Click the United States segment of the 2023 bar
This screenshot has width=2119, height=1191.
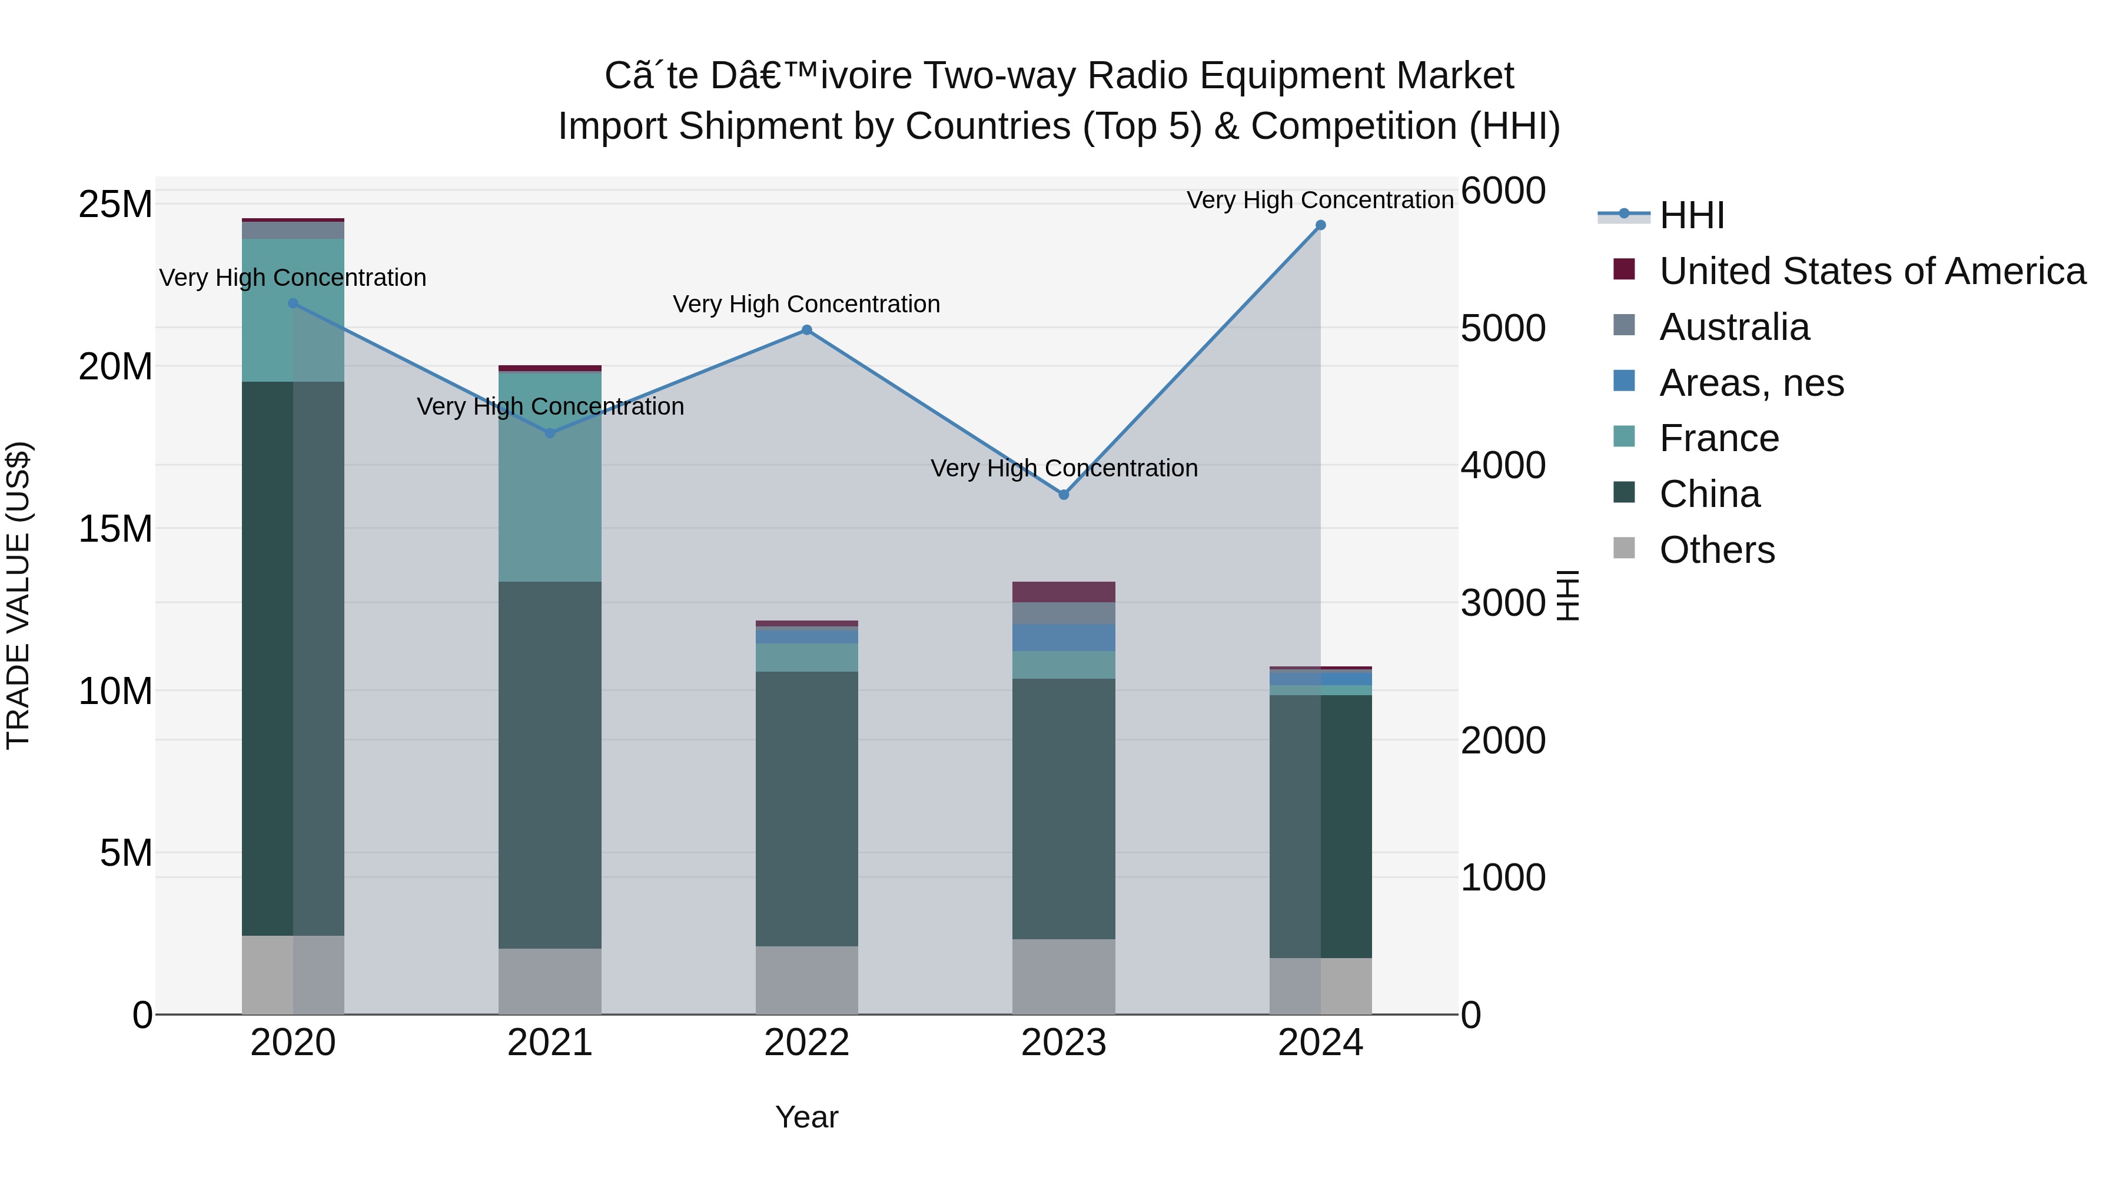point(1064,592)
